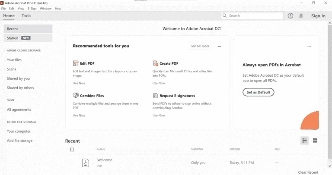Click the Set as Default button
Screen dimensions: 332x175
pos(259,92)
